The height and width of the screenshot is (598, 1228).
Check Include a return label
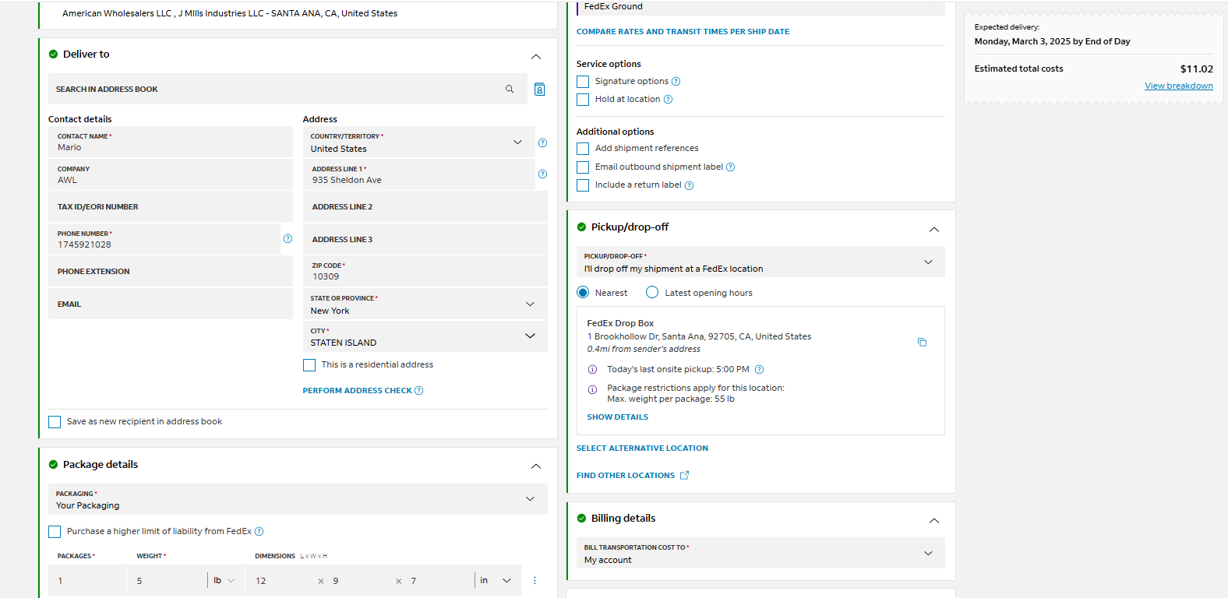pyautogui.click(x=583, y=185)
